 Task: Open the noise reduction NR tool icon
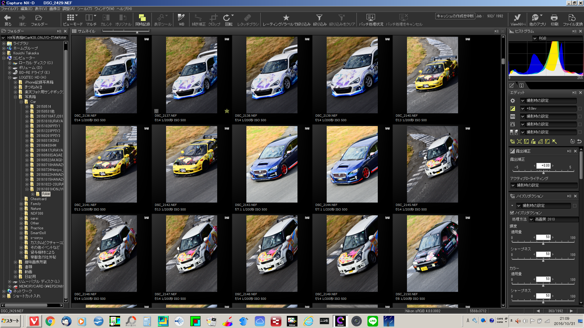[513, 142]
